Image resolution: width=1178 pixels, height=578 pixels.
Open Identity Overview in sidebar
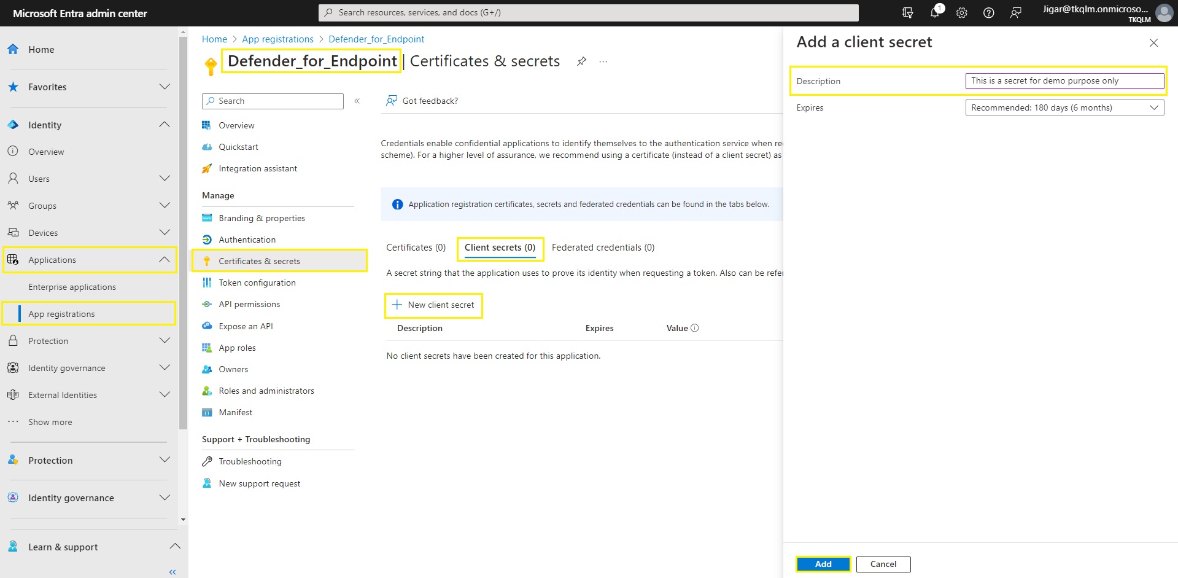click(46, 152)
